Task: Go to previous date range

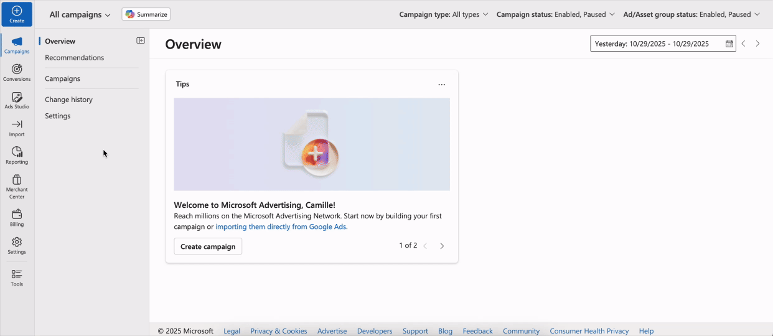Action: pos(743,44)
